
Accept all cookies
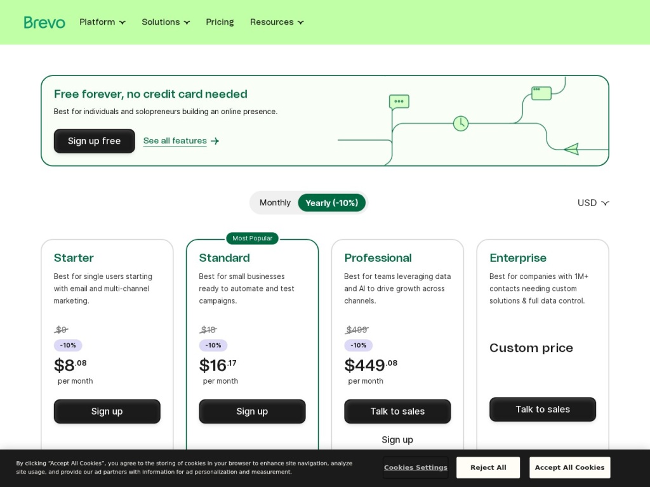[x=569, y=467]
